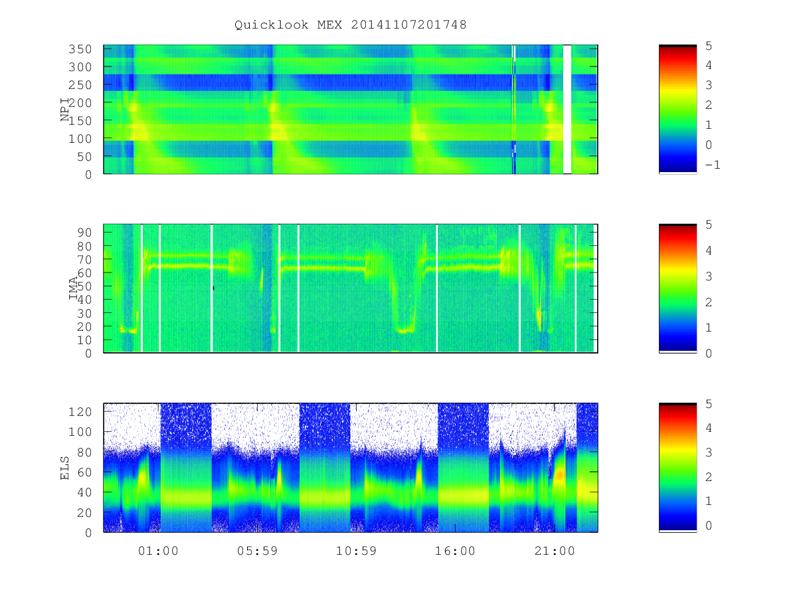This screenshot has width=797, height=598.
Task: Select the 10:59 time tick label
Action: click(x=356, y=551)
